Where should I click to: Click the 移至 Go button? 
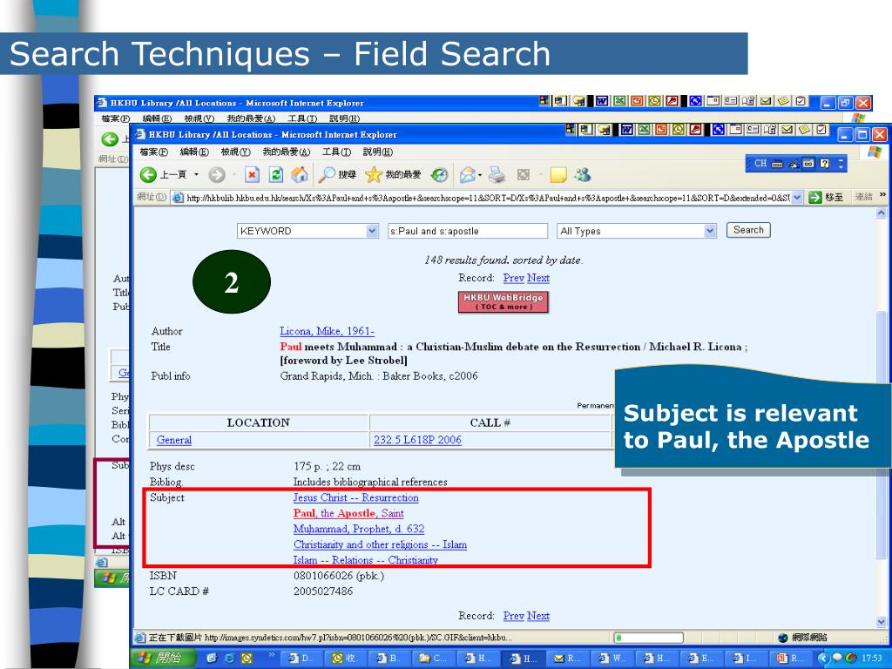[x=826, y=198]
